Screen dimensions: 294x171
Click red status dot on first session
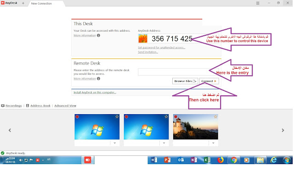(77, 117)
